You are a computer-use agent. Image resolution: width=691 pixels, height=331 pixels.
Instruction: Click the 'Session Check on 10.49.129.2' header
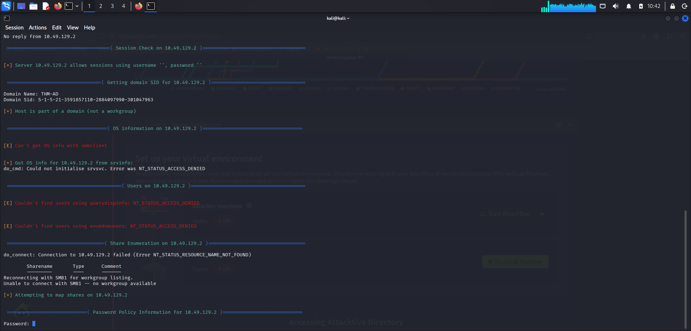[156, 48]
